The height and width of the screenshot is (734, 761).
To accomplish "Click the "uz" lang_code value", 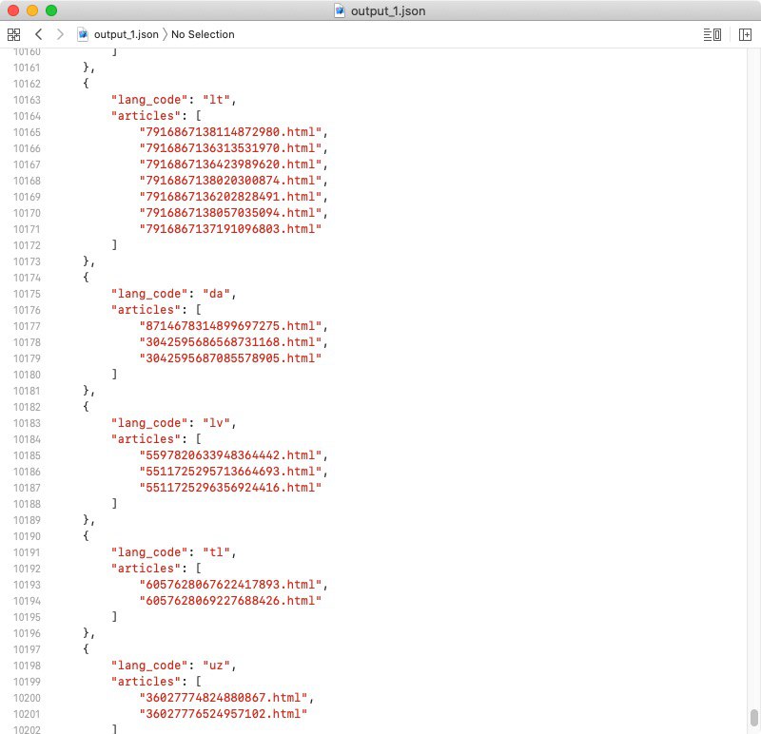I will [216, 666].
